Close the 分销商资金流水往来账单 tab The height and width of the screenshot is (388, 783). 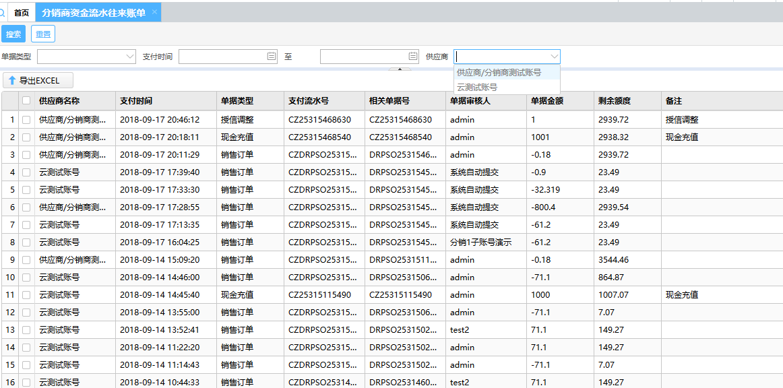(154, 12)
